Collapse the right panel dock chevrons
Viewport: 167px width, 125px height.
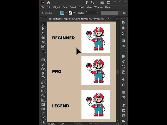click(127, 17)
